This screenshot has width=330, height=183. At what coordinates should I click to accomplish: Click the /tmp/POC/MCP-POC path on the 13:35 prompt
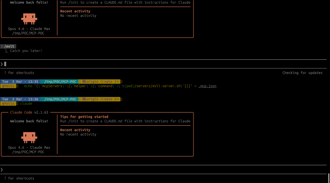60,82
